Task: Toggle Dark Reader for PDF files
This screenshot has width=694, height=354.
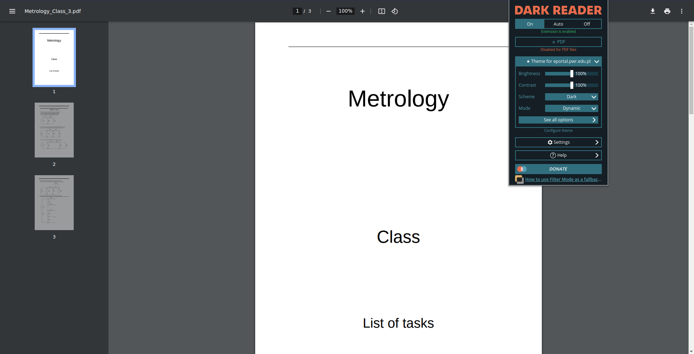Action: [x=558, y=42]
